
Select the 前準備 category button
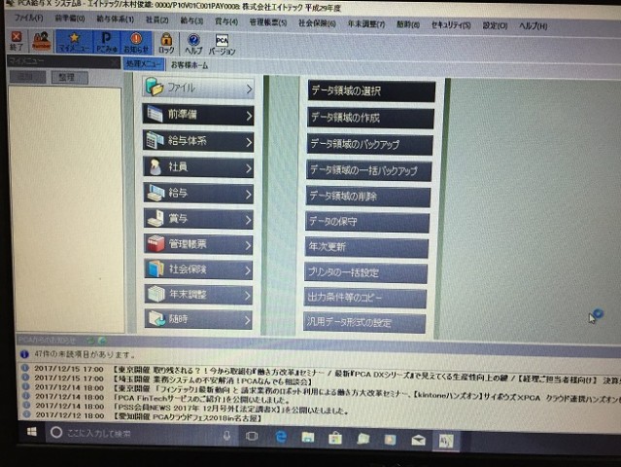pos(198,115)
